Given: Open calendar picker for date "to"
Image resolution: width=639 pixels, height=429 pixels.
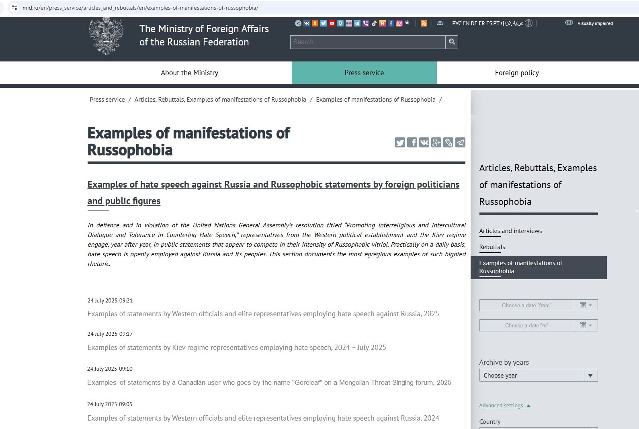Looking at the screenshot, I should [586, 325].
